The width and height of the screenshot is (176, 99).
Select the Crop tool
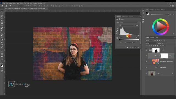click(x=2, y=21)
